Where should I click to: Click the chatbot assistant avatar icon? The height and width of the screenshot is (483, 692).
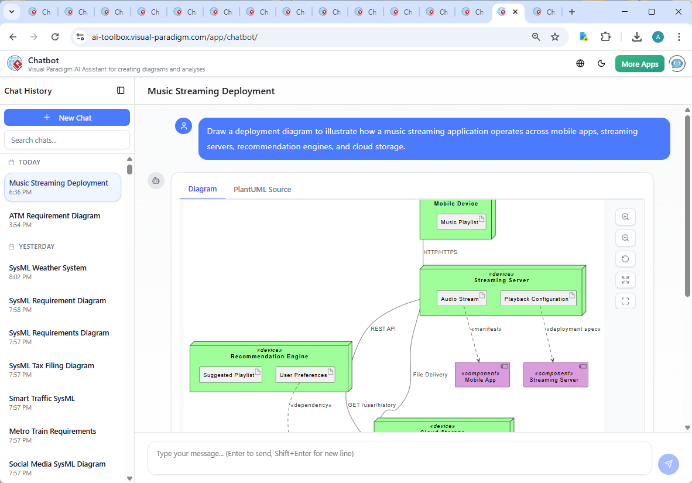677,63
